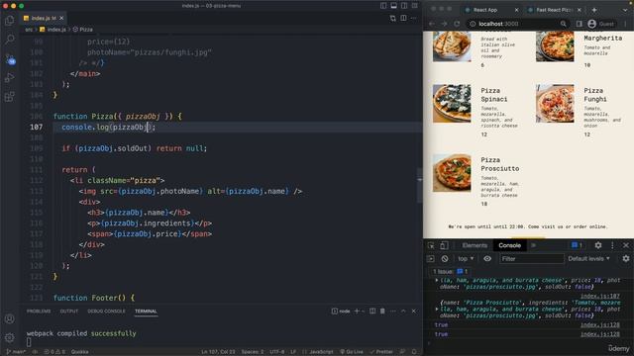Change encoding via UTF-8 status item
Image resolution: width=634 pixels, height=356 pixels.
(277, 352)
